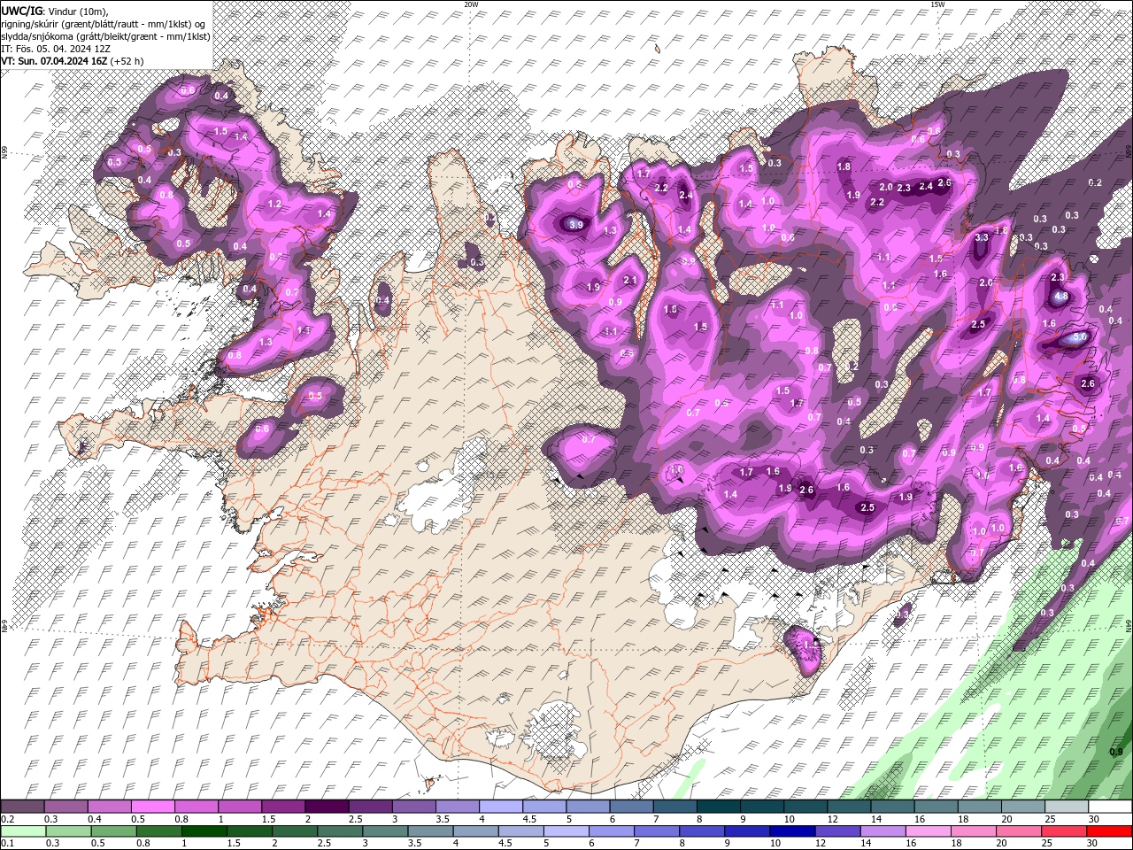This screenshot has width=1133, height=850.
Task: Click the '14' label in the lower legend row
Action: tap(864, 844)
